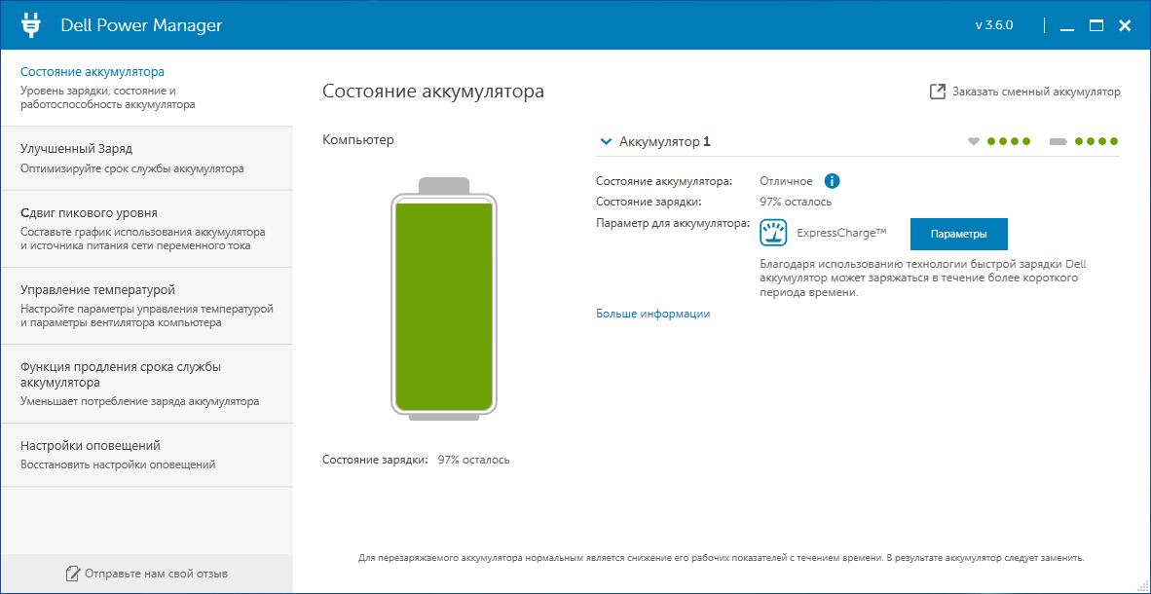The width and height of the screenshot is (1151, 594).
Task: Click the battery health heart icon
Action: [x=974, y=142]
